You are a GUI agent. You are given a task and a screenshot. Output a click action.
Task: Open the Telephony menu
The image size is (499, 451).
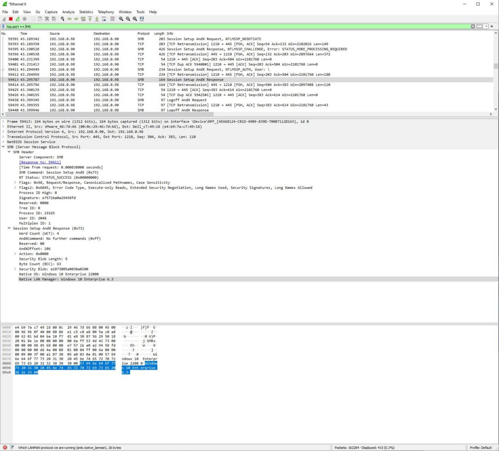tap(106, 12)
